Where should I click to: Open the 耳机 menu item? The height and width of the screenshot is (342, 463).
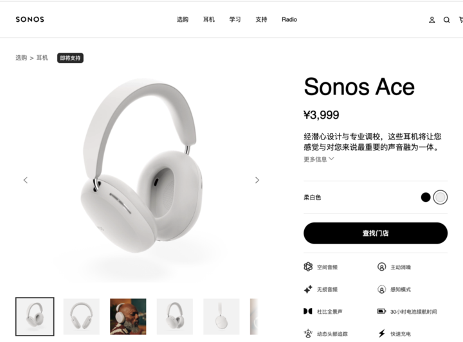pos(209,19)
